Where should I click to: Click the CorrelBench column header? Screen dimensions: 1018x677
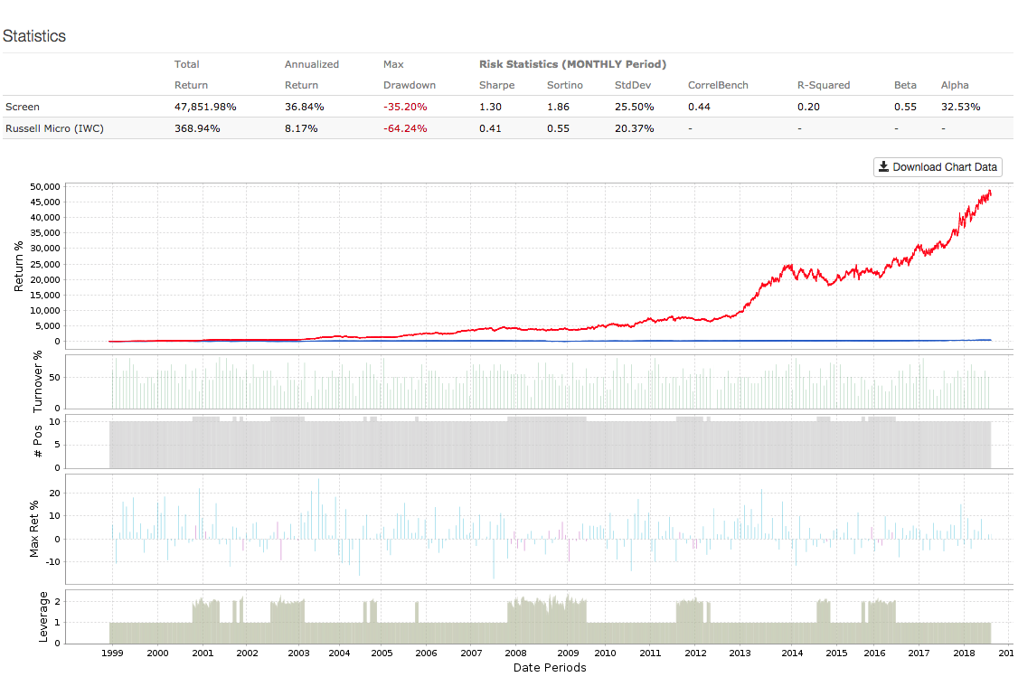(x=718, y=85)
